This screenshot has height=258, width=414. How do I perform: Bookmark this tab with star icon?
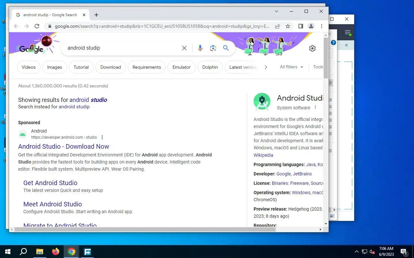[x=288, y=26]
